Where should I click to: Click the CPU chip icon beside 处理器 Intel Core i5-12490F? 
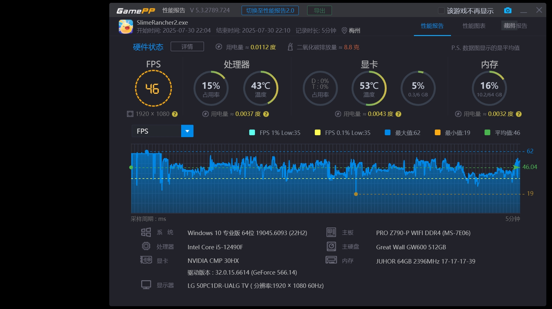[x=146, y=246]
